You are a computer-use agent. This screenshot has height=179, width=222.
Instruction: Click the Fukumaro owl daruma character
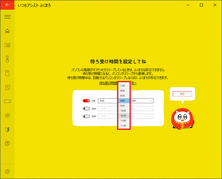click(182, 119)
